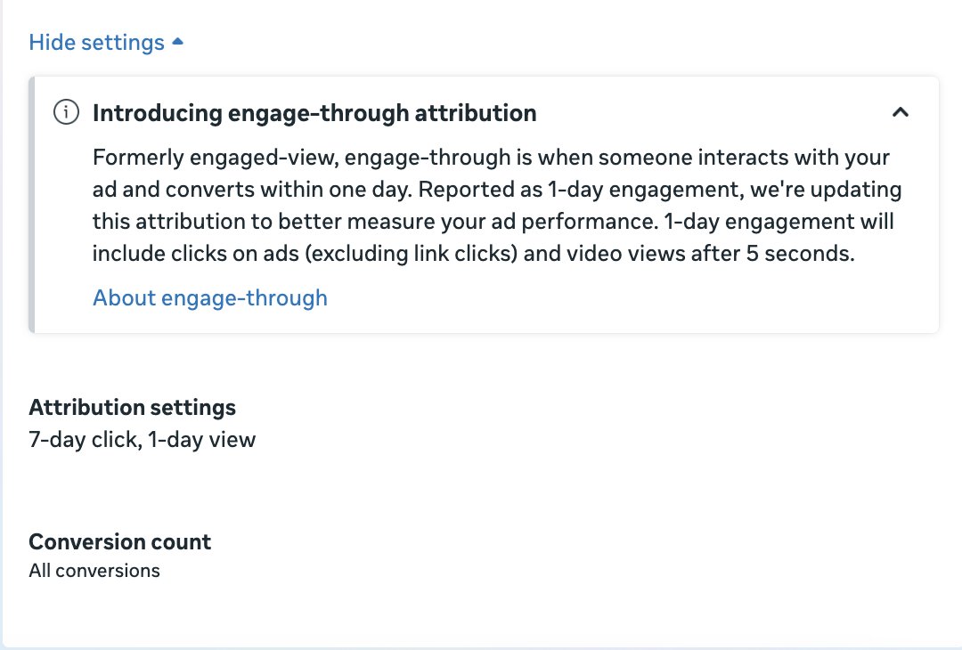
Task: Open the About engage-through link
Action: [210, 297]
